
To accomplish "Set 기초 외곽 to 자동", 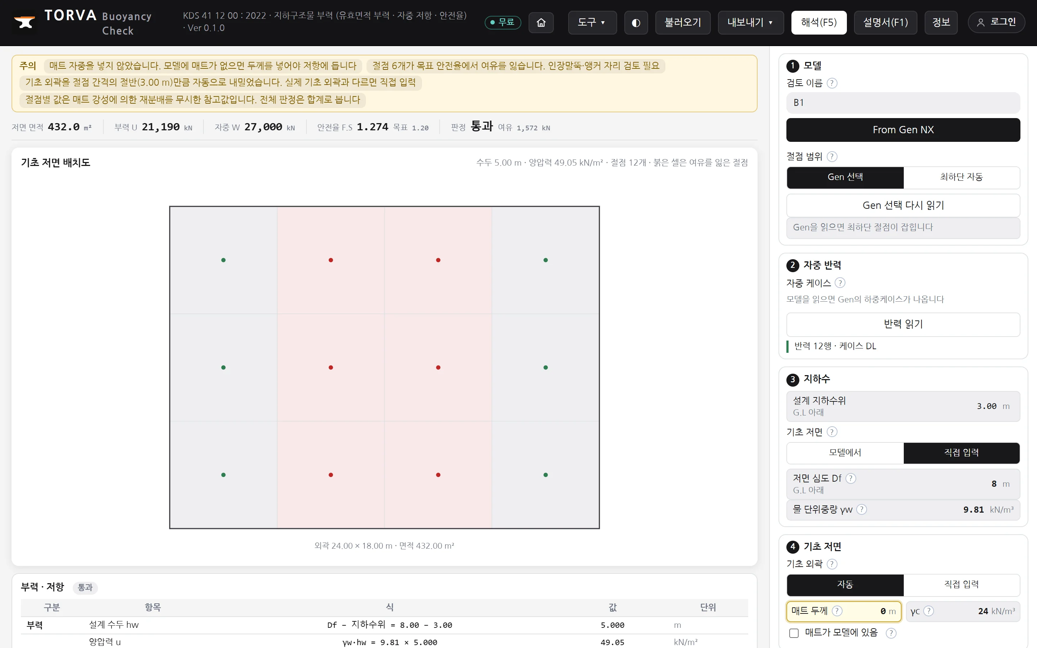I will [845, 585].
